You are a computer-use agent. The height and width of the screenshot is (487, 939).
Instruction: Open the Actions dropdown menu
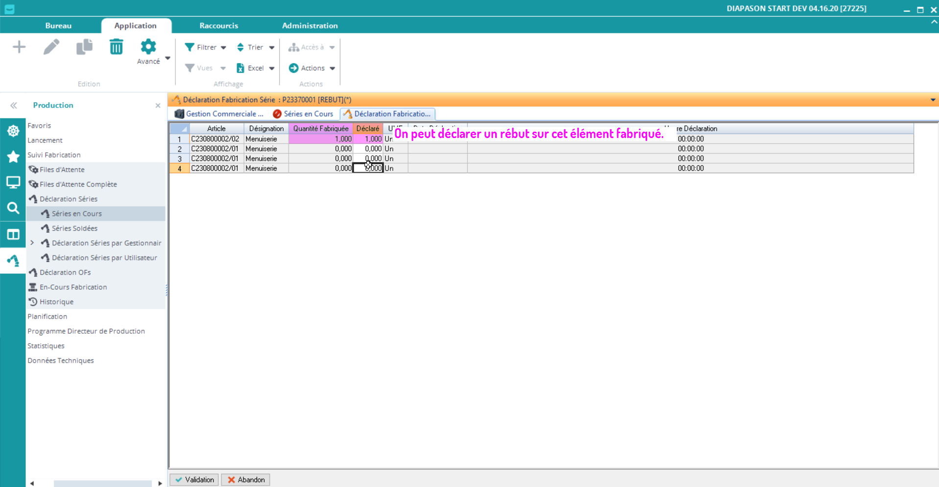coord(313,68)
